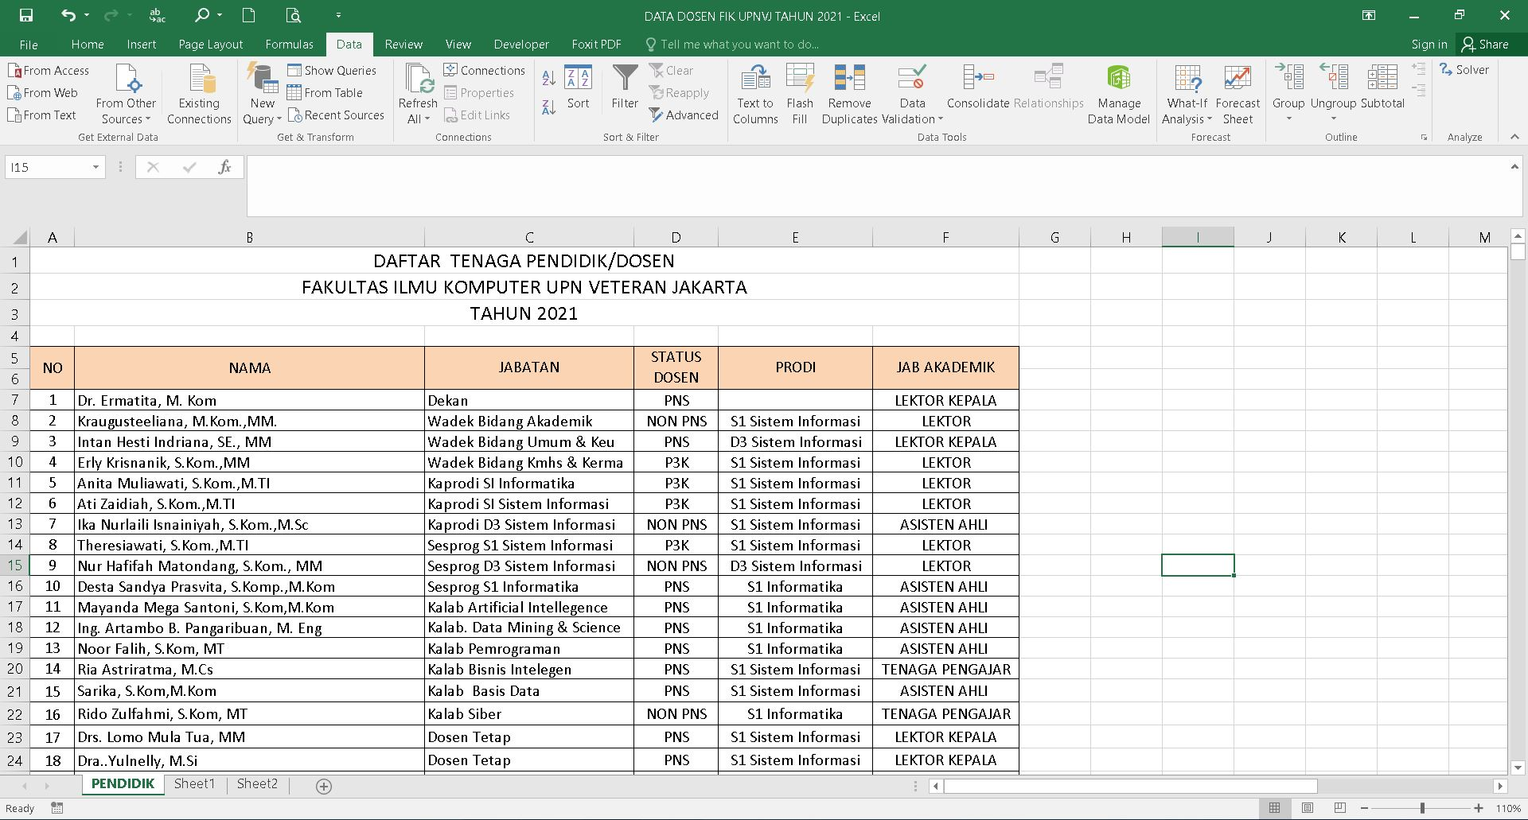Switch to the Insert ribbon tab

click(x=142, y=45)
